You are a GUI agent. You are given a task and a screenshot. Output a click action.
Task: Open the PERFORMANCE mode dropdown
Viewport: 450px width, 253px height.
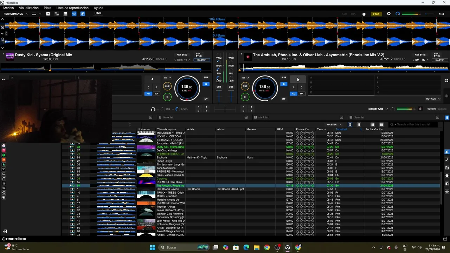(16, 14)
